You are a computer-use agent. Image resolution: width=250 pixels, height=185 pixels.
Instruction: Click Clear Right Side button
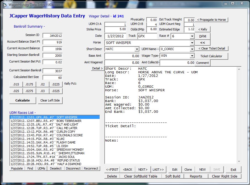pos(225,176)
